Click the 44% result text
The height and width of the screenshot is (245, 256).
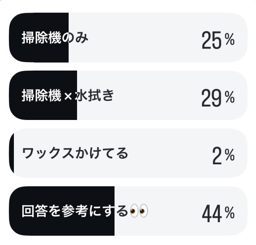point(218,214)
